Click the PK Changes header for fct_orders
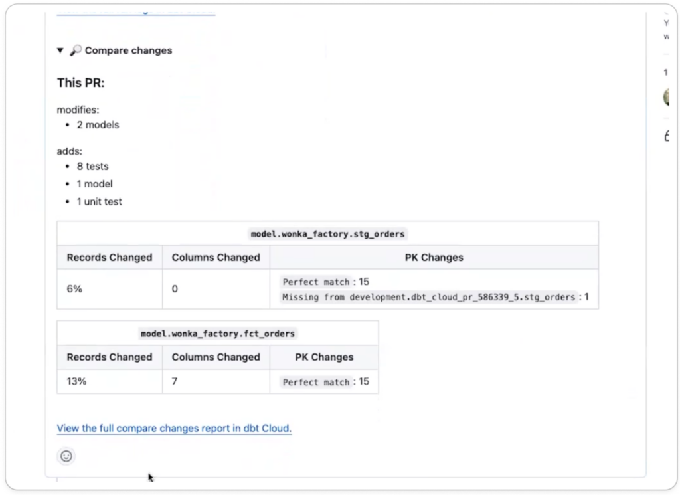Image resolution: width=680 pixels, height=495 pixels. (323, 357)
